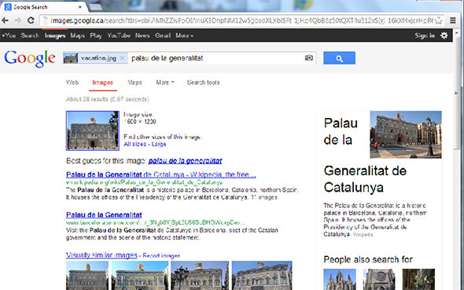The width and height of the screenshot is (464, 290).
Task: Open Search in the black bar
Action: [30, 35]
